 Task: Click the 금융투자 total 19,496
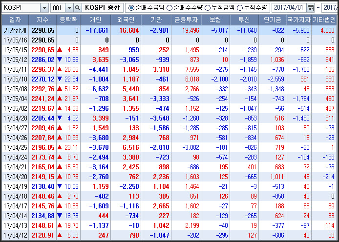coord(191,30)
